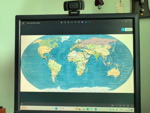Delete the current photo with trash icon
The image size is (150, 113).
coord(68,22)
